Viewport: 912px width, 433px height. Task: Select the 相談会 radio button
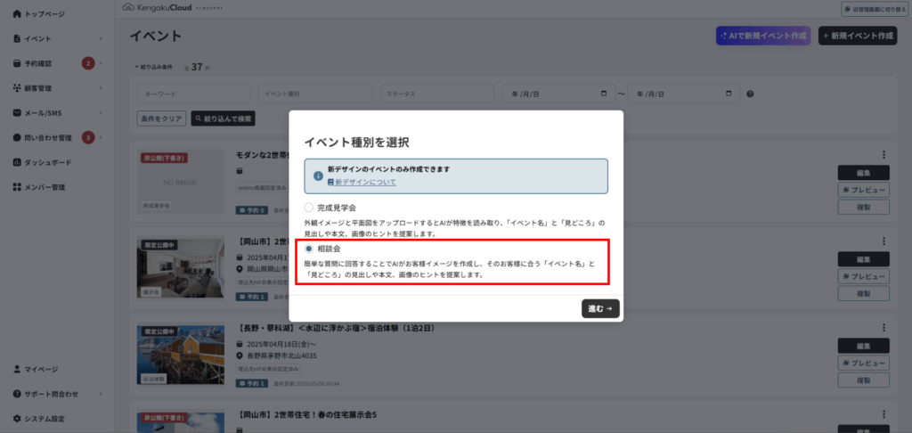309,249
